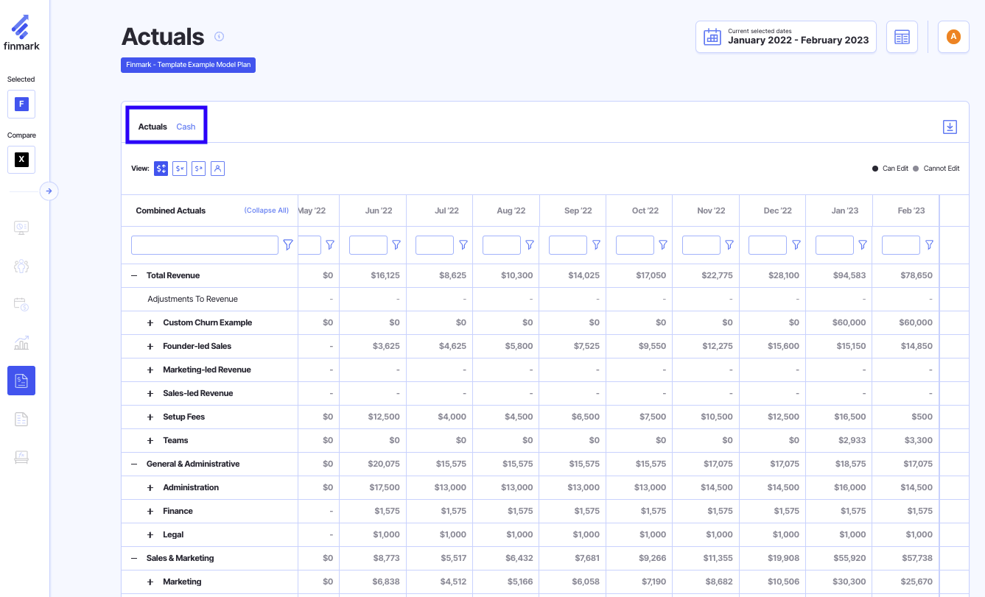Expand the Founder-led Sales row

(150, 346)
